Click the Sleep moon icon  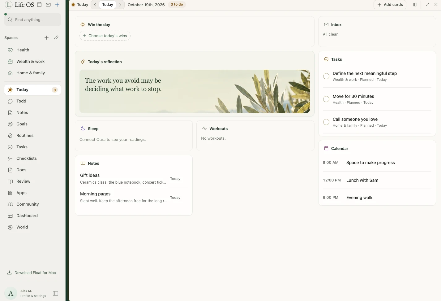coord(83,129)
